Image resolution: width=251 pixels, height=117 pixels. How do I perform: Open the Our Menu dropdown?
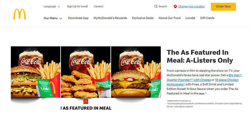coord(53,18)
